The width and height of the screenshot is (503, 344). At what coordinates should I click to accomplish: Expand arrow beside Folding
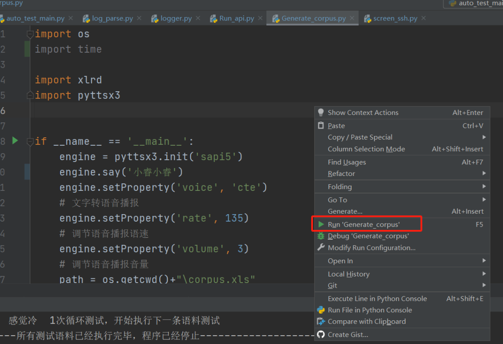click(484, 186)
